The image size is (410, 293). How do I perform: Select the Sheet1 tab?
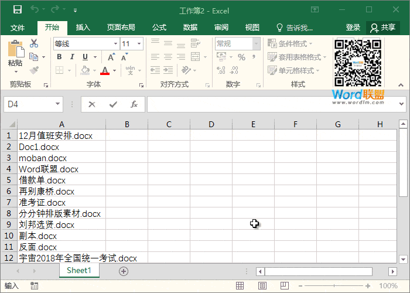click(79, 270)
